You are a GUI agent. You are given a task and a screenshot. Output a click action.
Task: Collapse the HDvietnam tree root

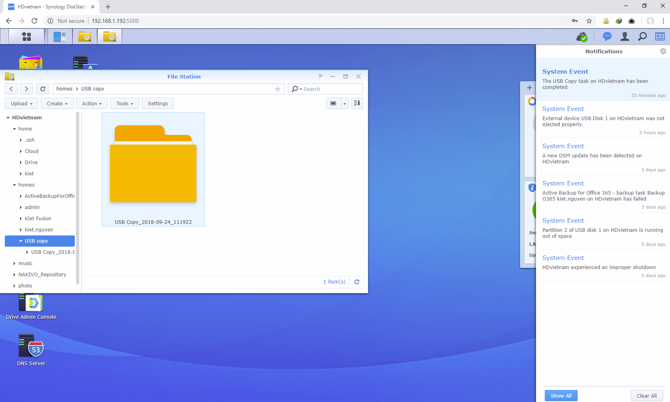click(8, 118)
